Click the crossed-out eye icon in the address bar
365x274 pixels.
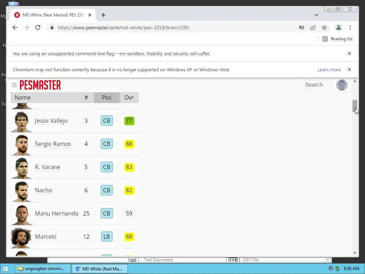[x=302, y=27]
